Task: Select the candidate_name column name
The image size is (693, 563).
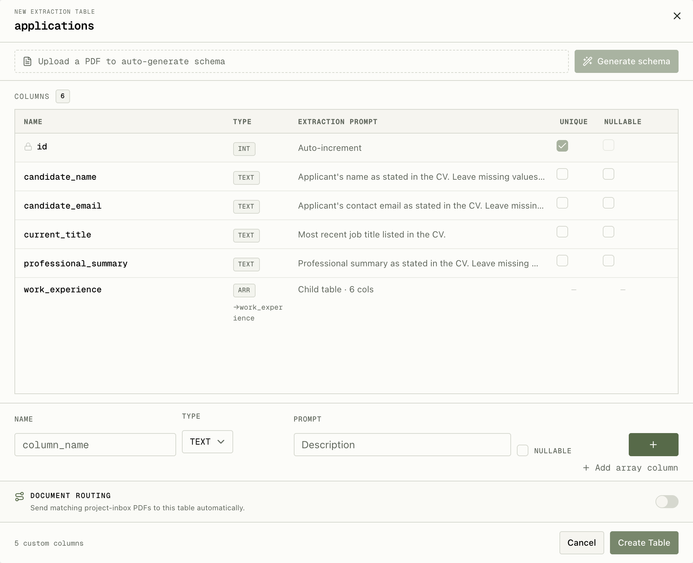Action: point(60,177)
